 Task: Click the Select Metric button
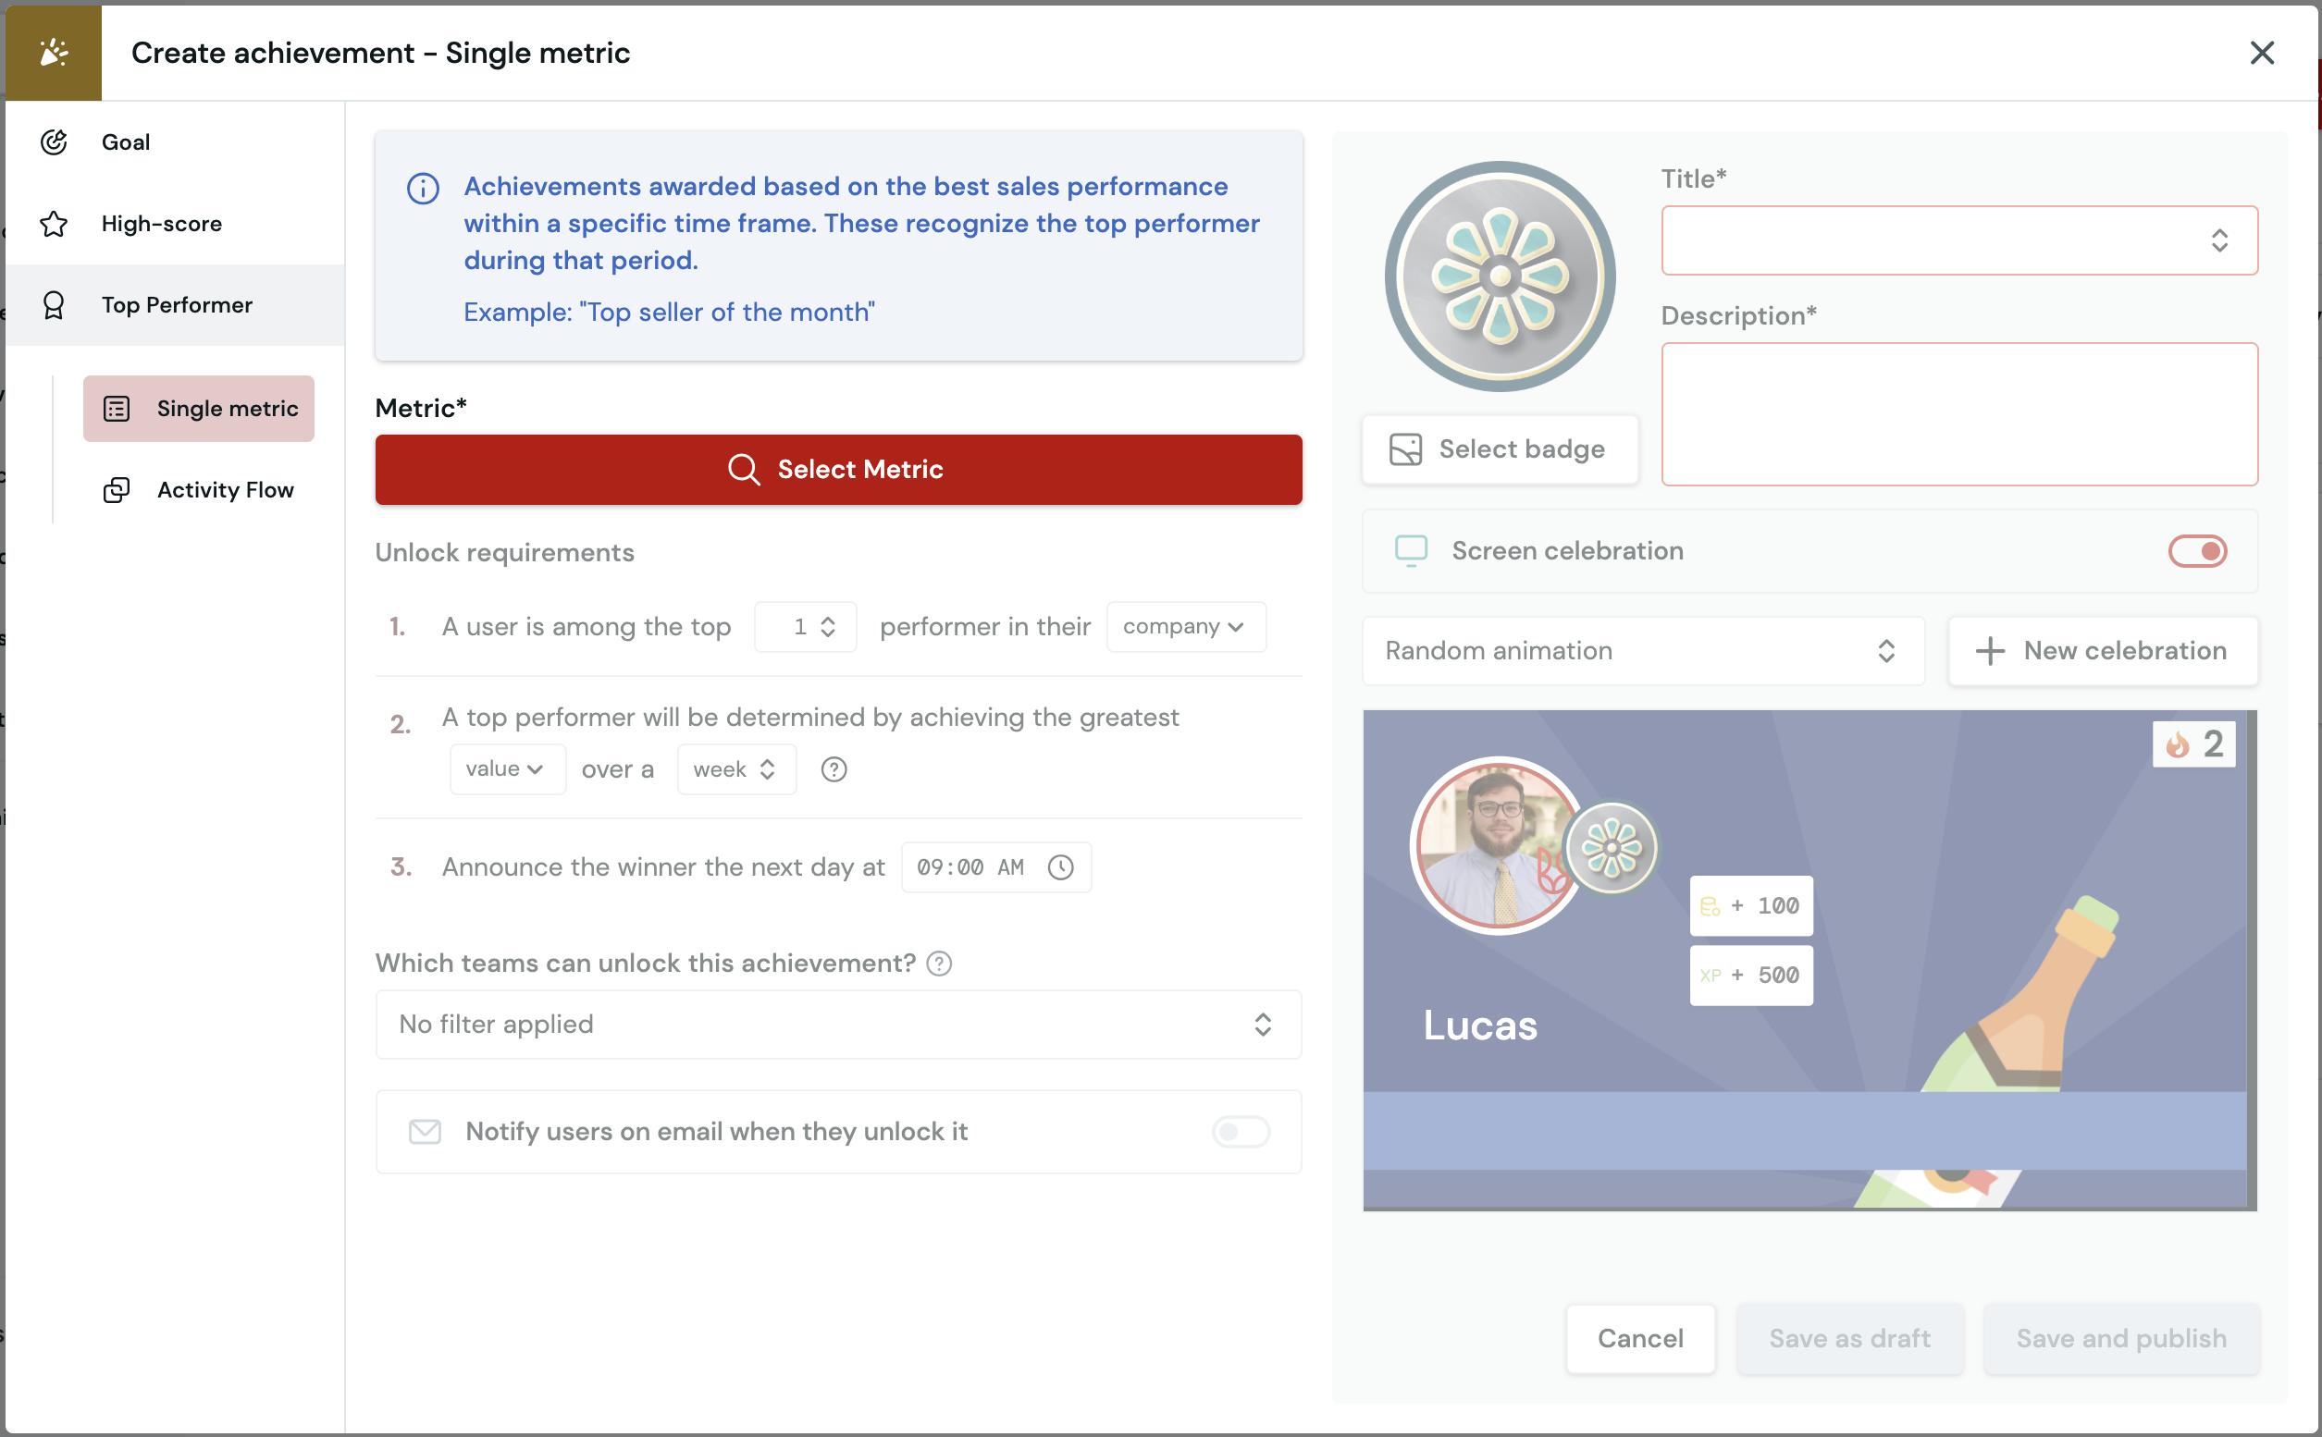(x=838, y=470)
